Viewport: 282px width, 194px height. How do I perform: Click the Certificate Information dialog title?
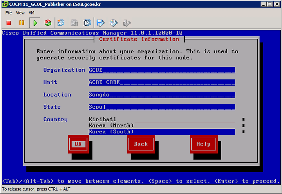[x=139, y=39]
